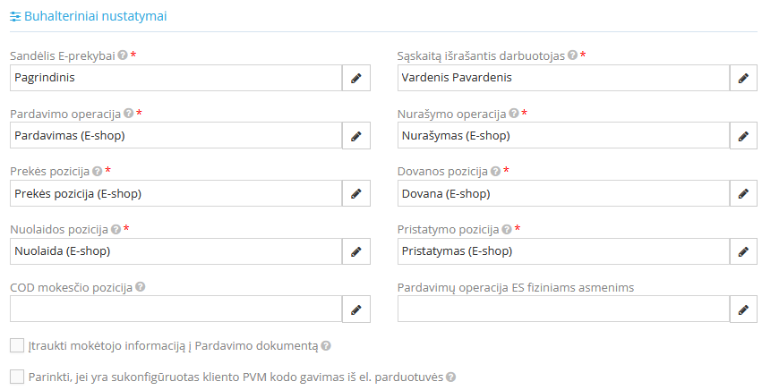The image size is (762, 390).
Task: Click the Pagrindinis warehouse input field
Action: pos(176,78)
